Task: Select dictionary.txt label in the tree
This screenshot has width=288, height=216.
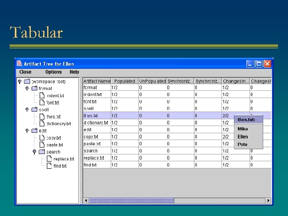Action: (59, 124)
